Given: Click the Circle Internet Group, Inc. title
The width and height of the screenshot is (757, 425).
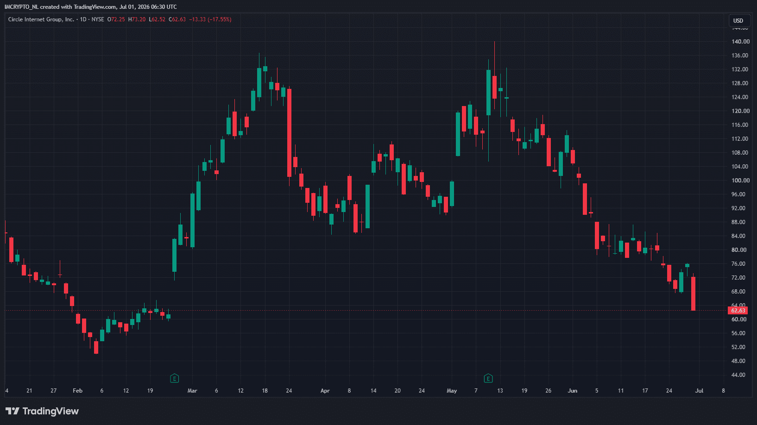Looking at the screenshot, I should tap(41, 19).
